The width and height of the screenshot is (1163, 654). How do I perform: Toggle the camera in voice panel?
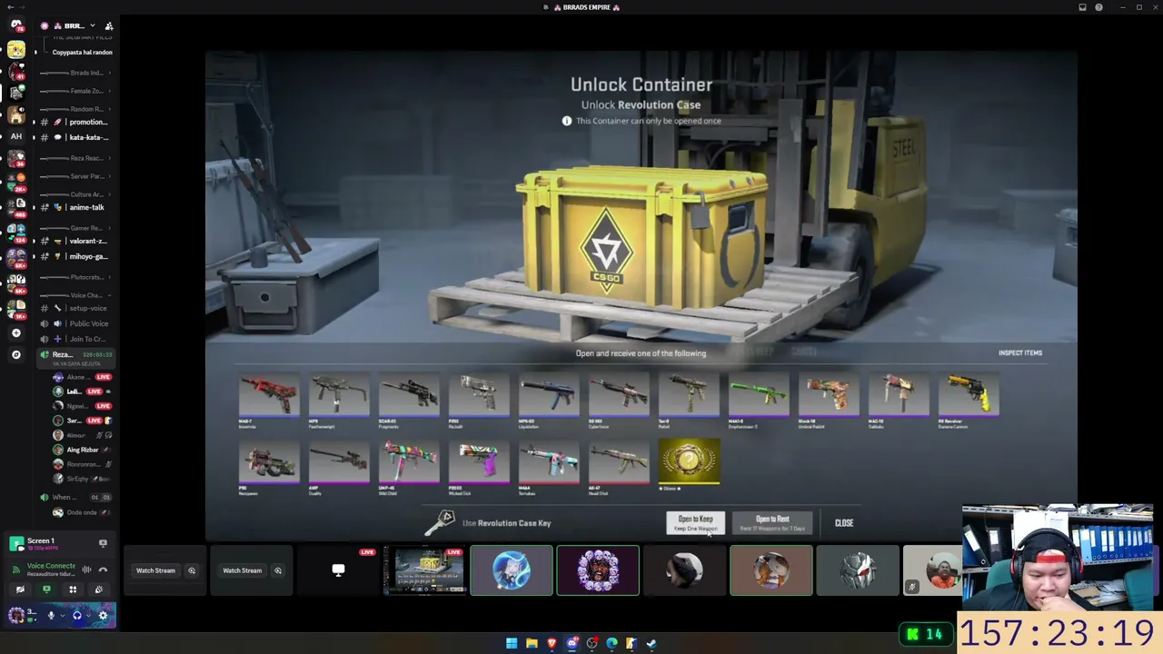point(20,590)
